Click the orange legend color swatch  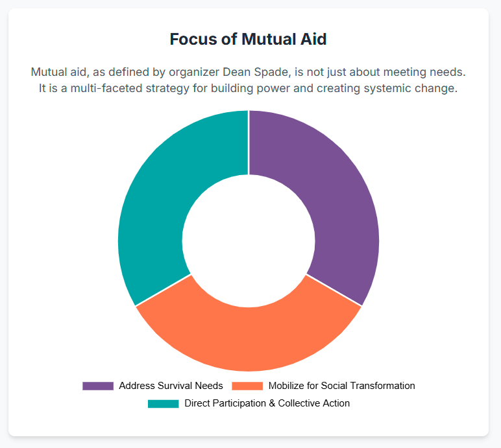247,386
